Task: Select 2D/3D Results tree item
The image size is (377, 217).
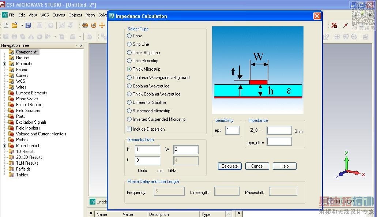Action: 29,157
